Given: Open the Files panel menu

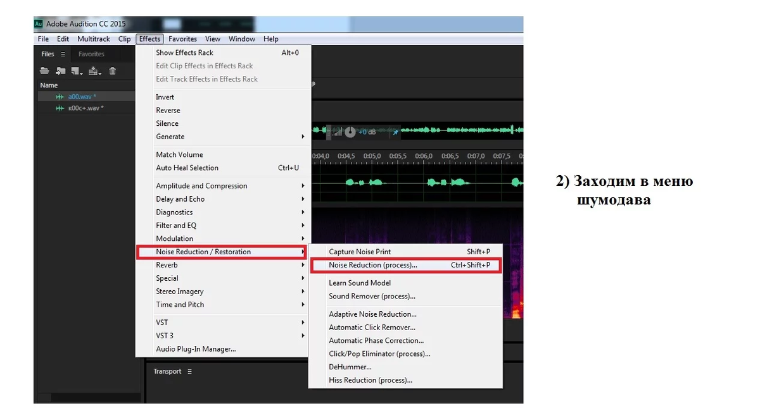Looking at the screenshot, I should 63,54.
